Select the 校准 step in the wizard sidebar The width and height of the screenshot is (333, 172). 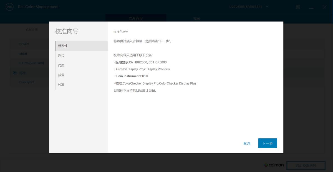[81, 85]
